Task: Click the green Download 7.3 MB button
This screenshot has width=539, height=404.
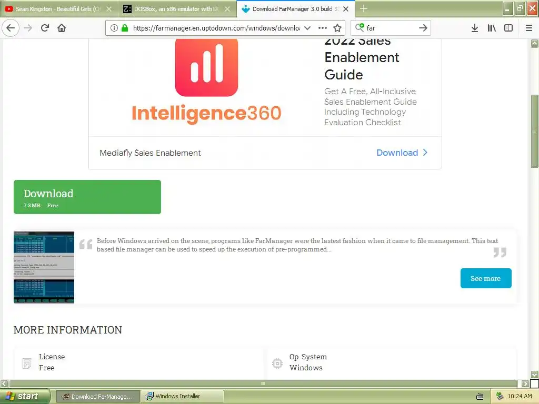Action: (x=87, y=197)
